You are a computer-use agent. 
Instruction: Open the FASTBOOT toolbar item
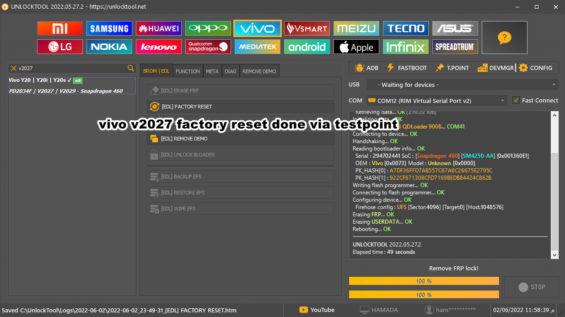click(x=407, y=68)
